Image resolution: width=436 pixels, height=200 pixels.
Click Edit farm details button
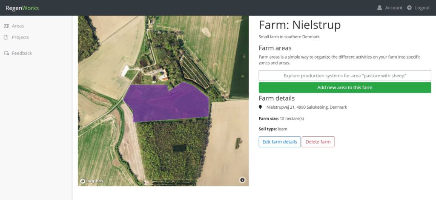tap(280, 142)
